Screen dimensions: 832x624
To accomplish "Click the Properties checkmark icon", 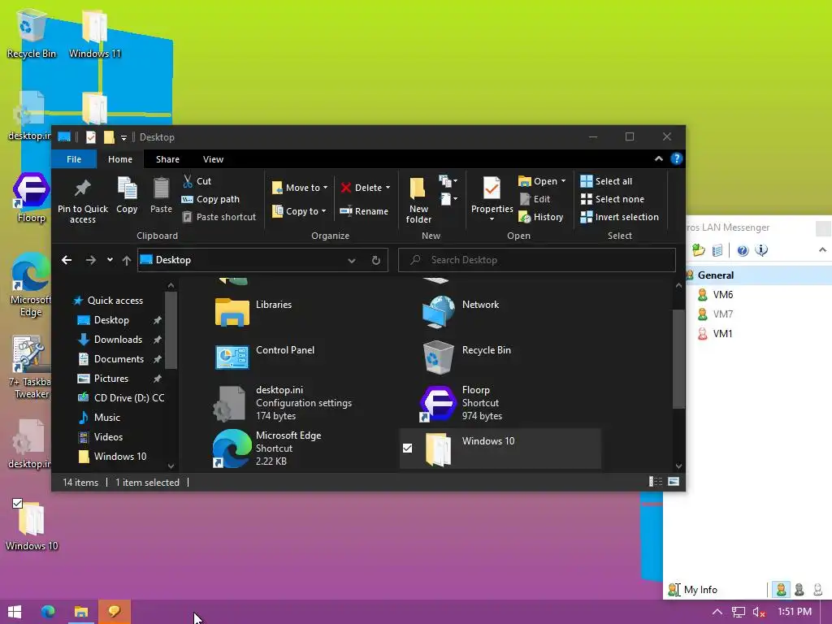I will tap(492, 188).
